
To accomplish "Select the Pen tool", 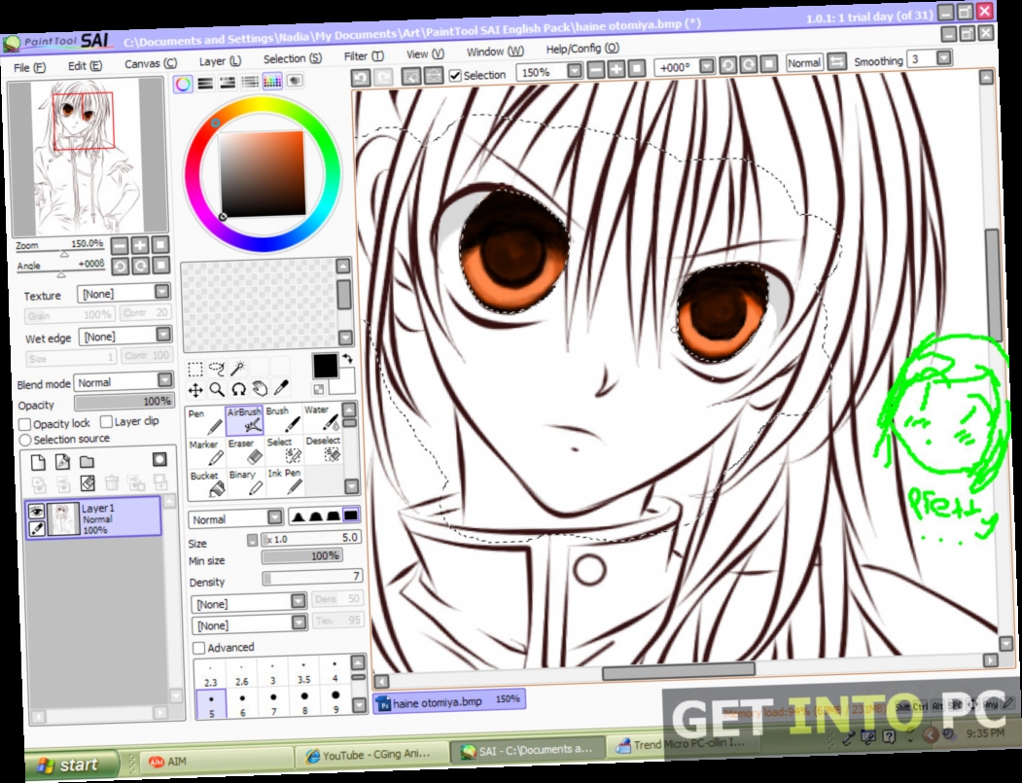I will tap(205, 421).
